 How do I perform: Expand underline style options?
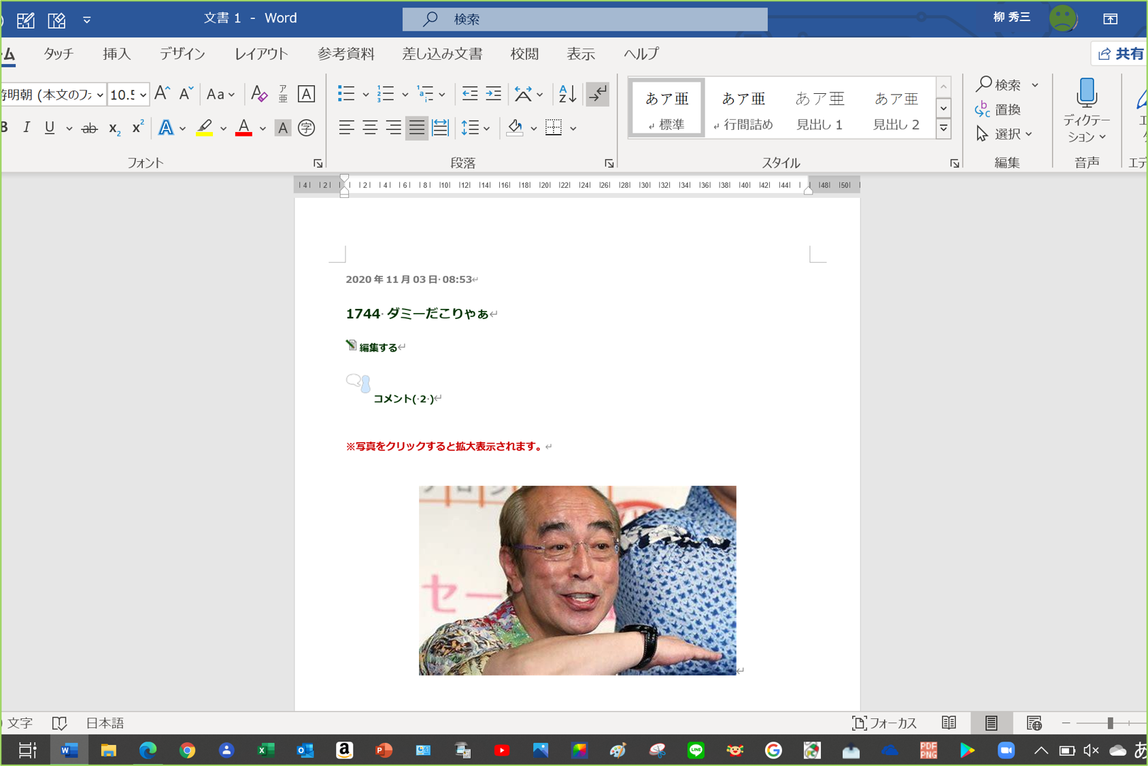pos(69,128)
